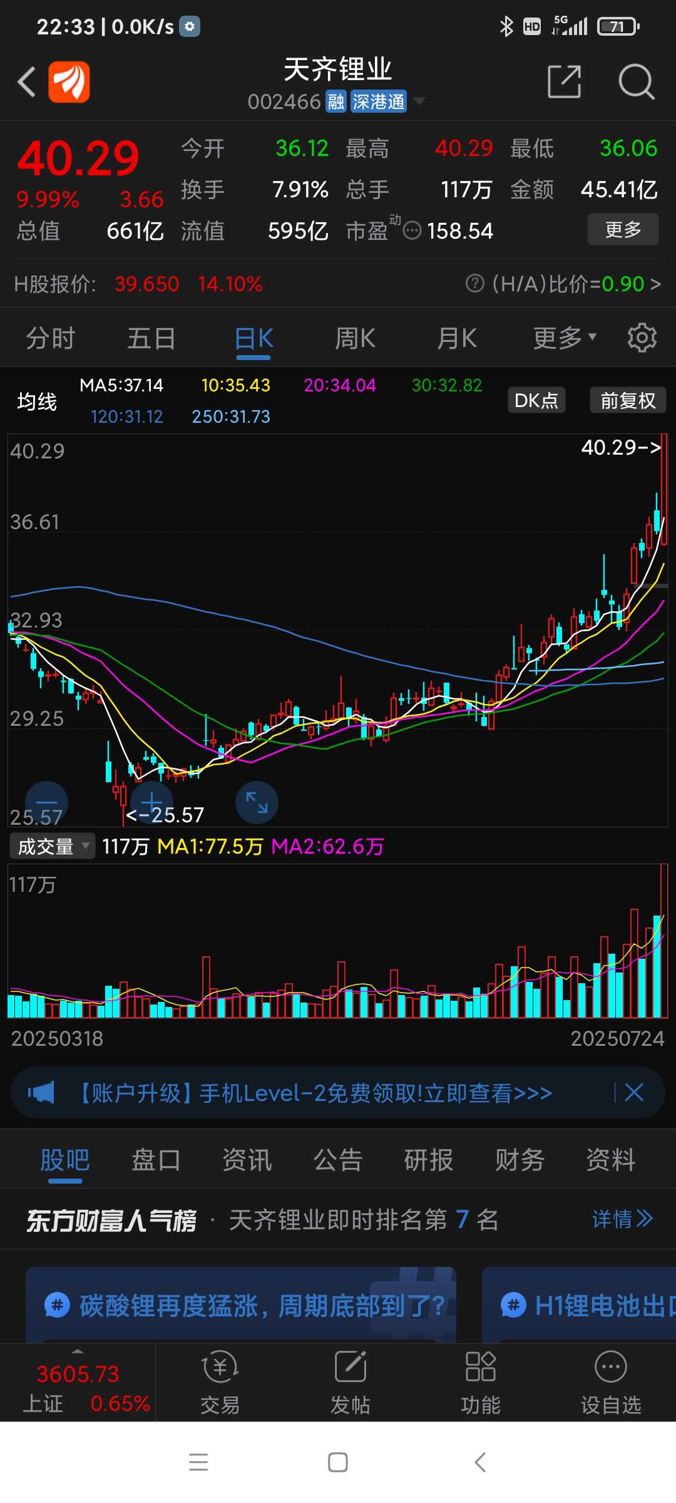Open topic 碳酸锂再度猛涨，周期底部到了?

coord(241,1305)
